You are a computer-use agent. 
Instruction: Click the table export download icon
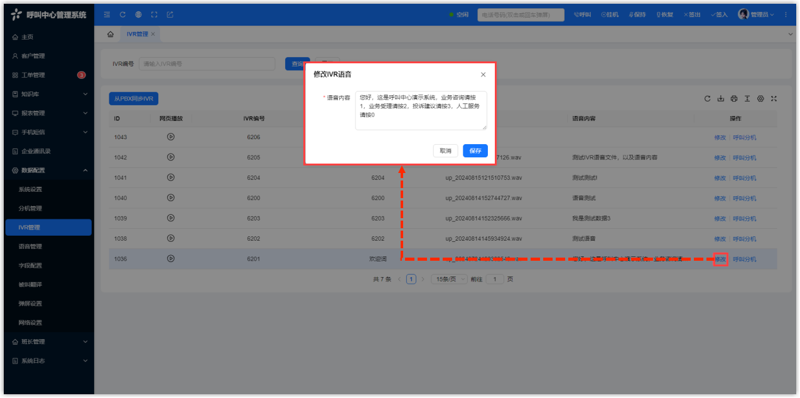click(721, 99)
